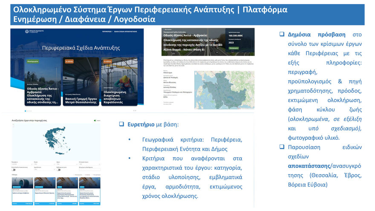375x211 pixels.
Task: Click green status button under 2023
Action: [234, 48]
